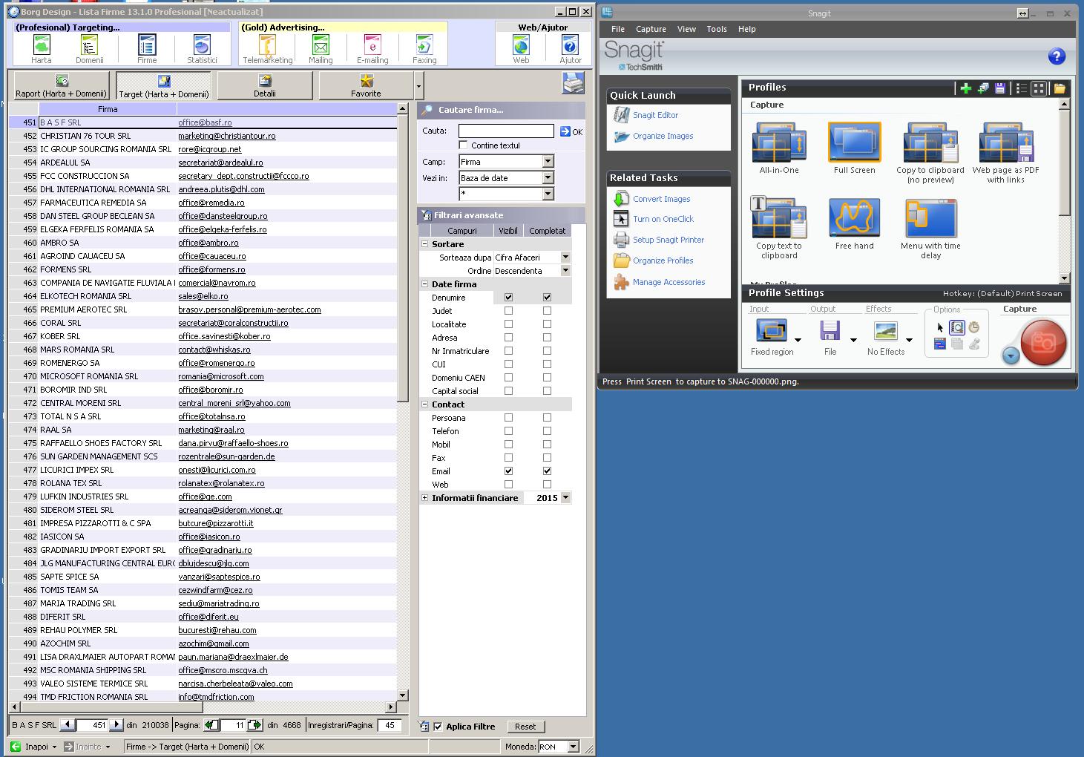
Task: Collapse the Contact section
Action: point(425,404)
